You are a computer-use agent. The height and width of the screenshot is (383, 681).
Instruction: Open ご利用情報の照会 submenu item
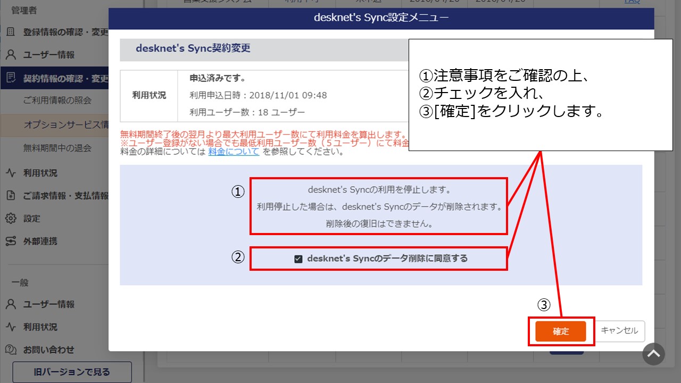pos(57,100)
